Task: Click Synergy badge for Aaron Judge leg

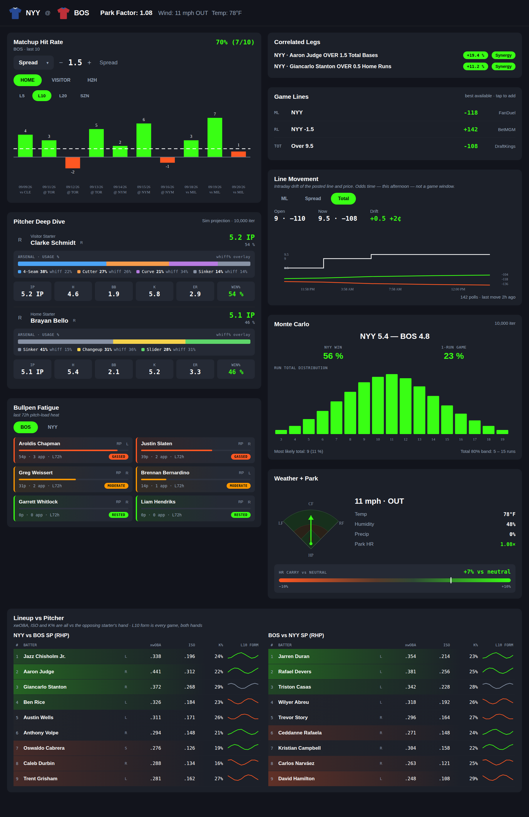Action: pos(503,55)
